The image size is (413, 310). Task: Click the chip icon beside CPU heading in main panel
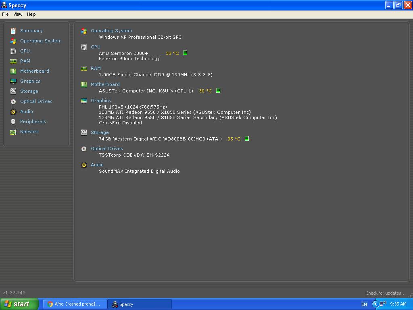[x=84, y=47]
